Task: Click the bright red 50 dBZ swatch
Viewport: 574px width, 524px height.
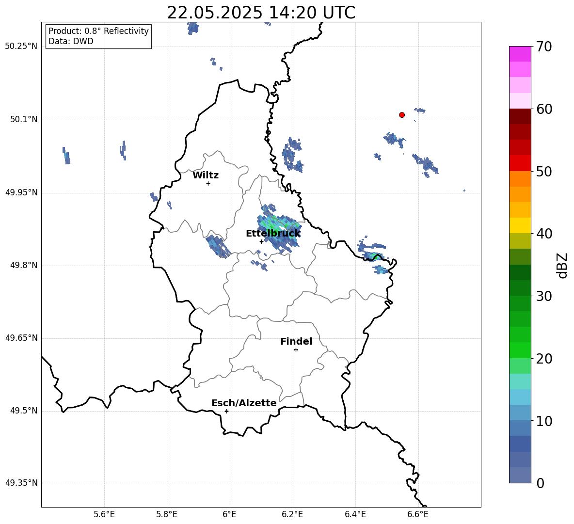Action: (520, 163)
